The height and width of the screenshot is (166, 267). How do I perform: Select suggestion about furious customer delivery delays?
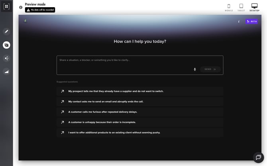click(x=140, y=112)
